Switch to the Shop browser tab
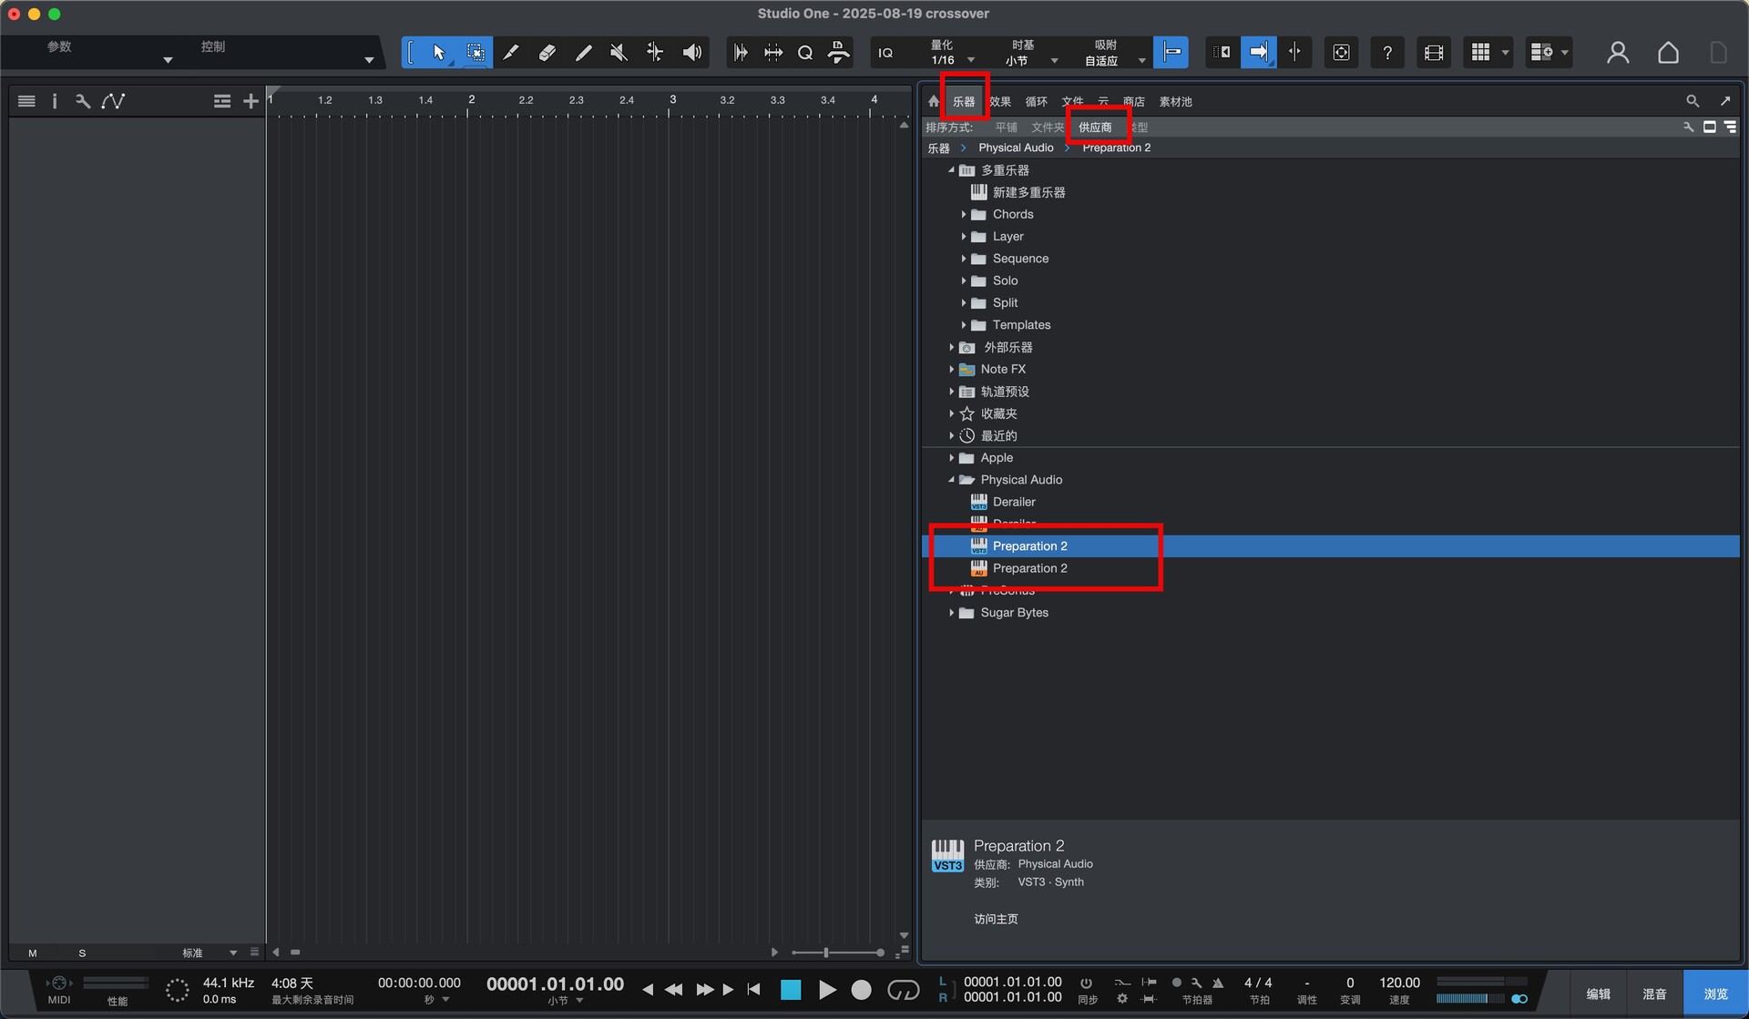The width and height of the screenshot is (1749, 1019). coord(1134,102)
